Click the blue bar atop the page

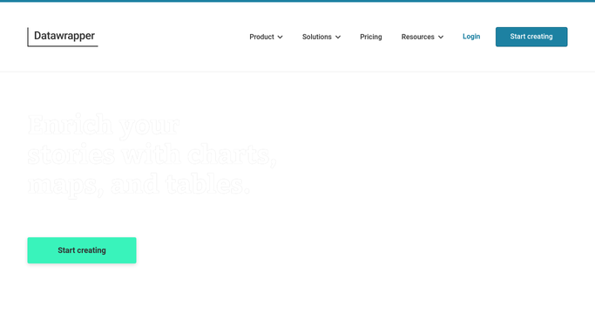(298, 1)
